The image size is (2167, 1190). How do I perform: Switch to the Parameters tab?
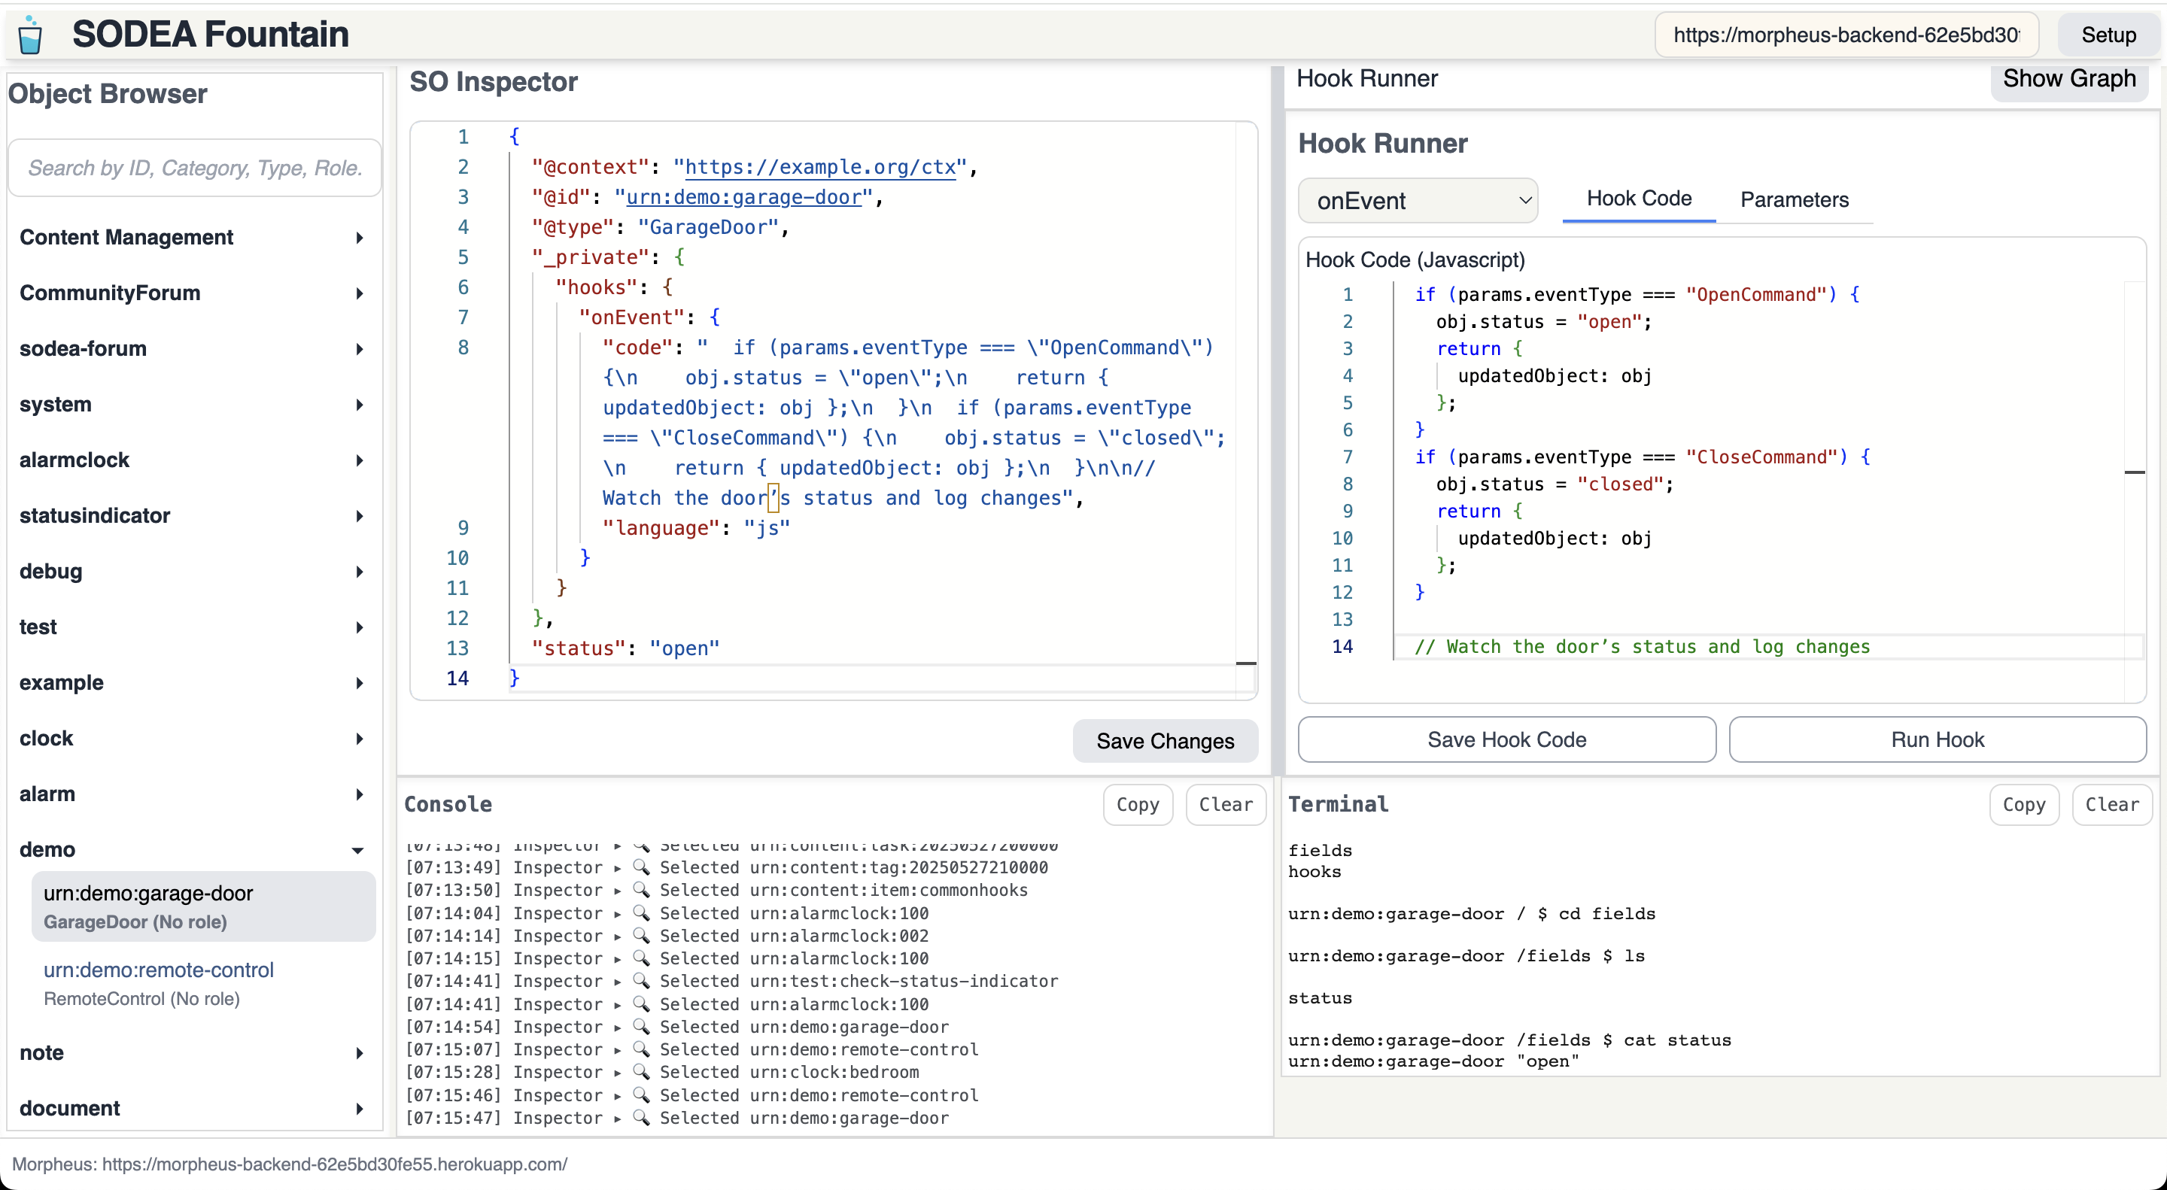(x=1794, y=199)
